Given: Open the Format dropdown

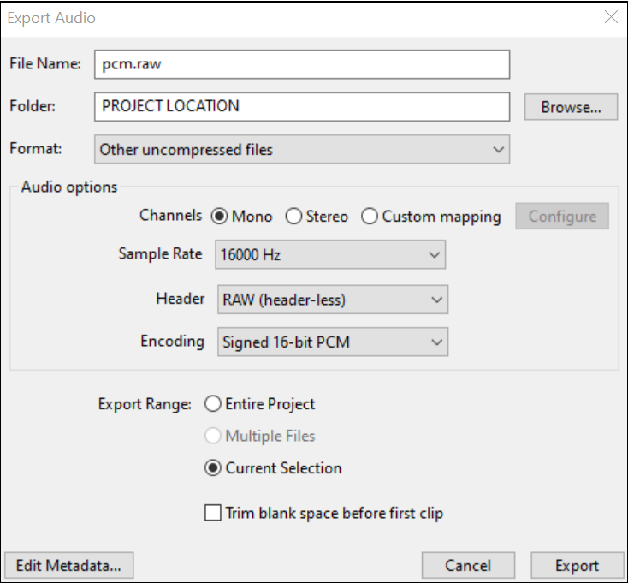Looking at the screenshot, I should pos(302,150).
